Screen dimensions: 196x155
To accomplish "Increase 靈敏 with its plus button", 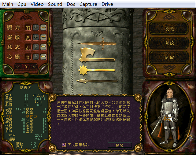I will (36, 37).
